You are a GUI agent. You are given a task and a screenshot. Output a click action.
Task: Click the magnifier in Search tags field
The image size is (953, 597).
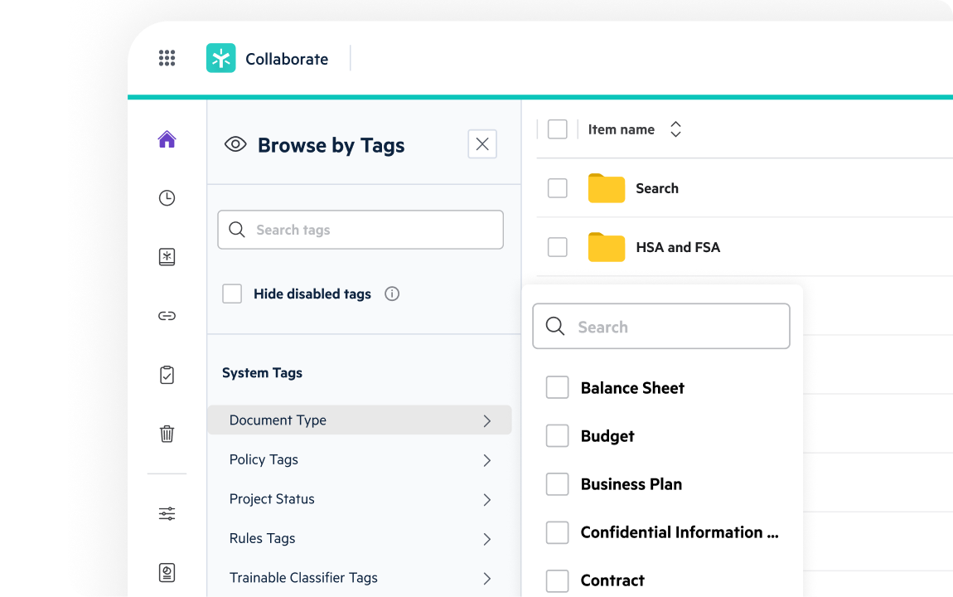pos(237,230)
